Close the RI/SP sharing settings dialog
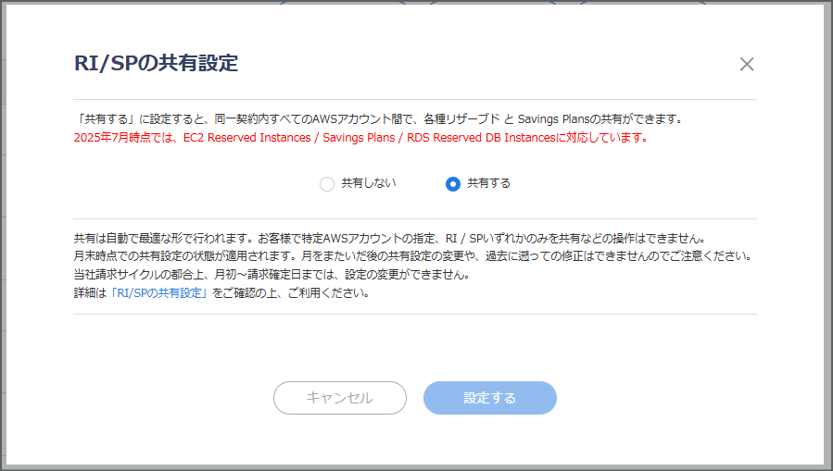 [x=747, y=64]
